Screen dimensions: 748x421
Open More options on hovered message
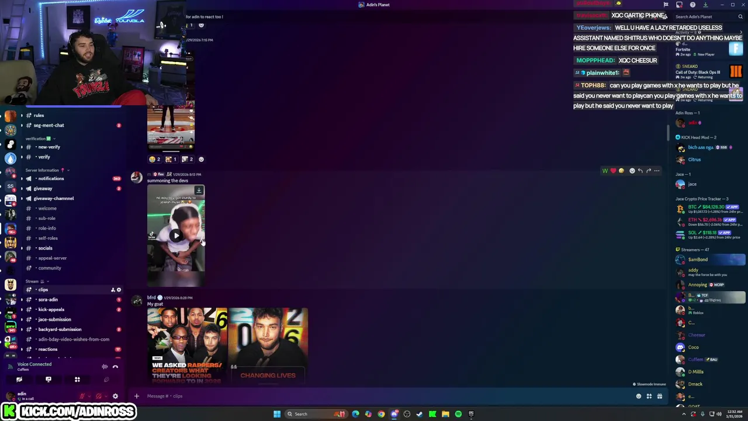coord(657,171)
